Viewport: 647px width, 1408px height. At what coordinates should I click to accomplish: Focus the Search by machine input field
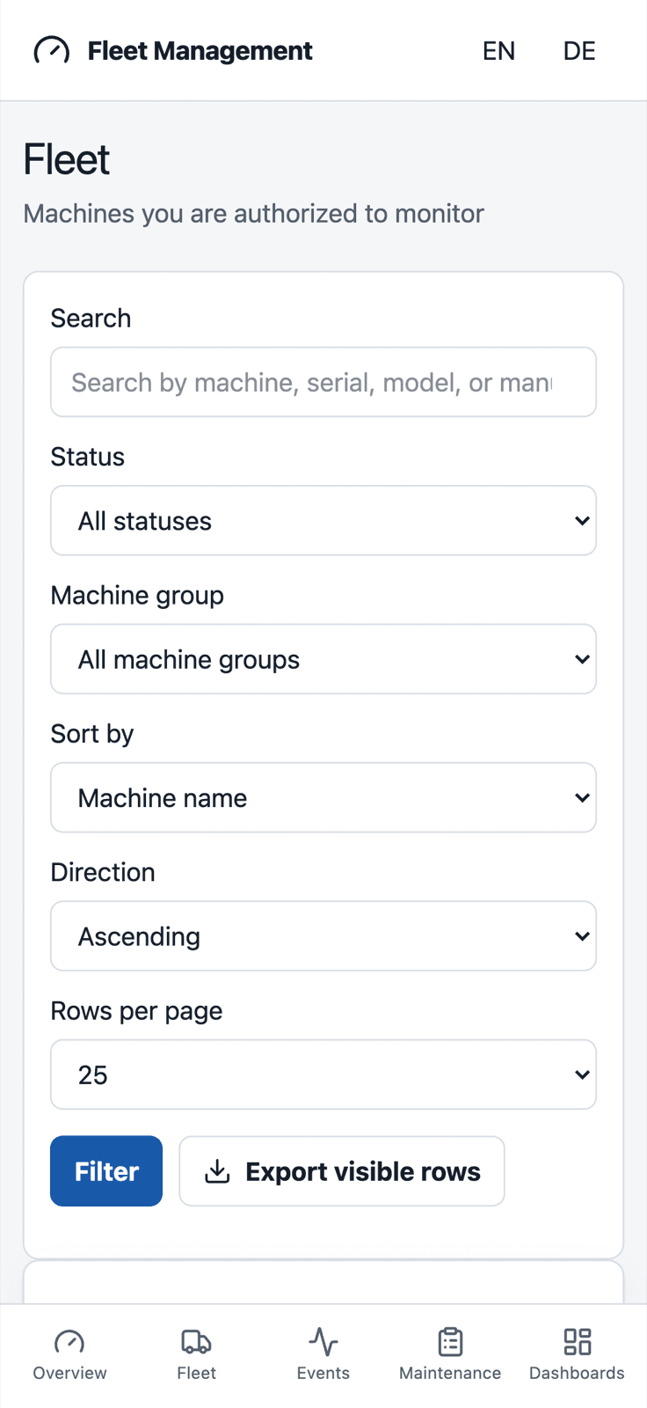(x=323, y=382)
